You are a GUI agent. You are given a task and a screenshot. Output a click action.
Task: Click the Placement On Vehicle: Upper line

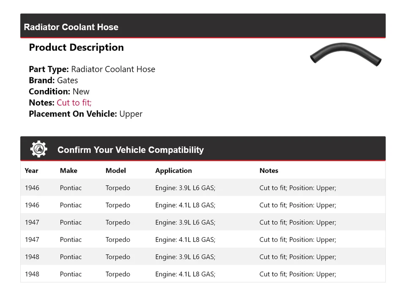click(85, 114)
